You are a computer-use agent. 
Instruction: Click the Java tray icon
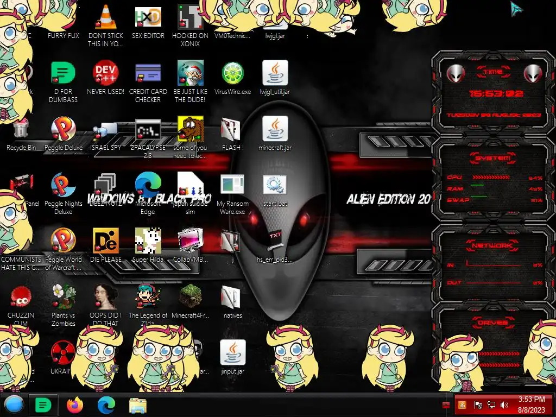coord(462,405)
